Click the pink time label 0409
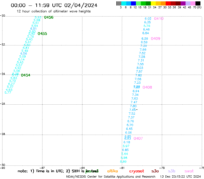Viewport: 204px width, 179px height. point(155,39)
